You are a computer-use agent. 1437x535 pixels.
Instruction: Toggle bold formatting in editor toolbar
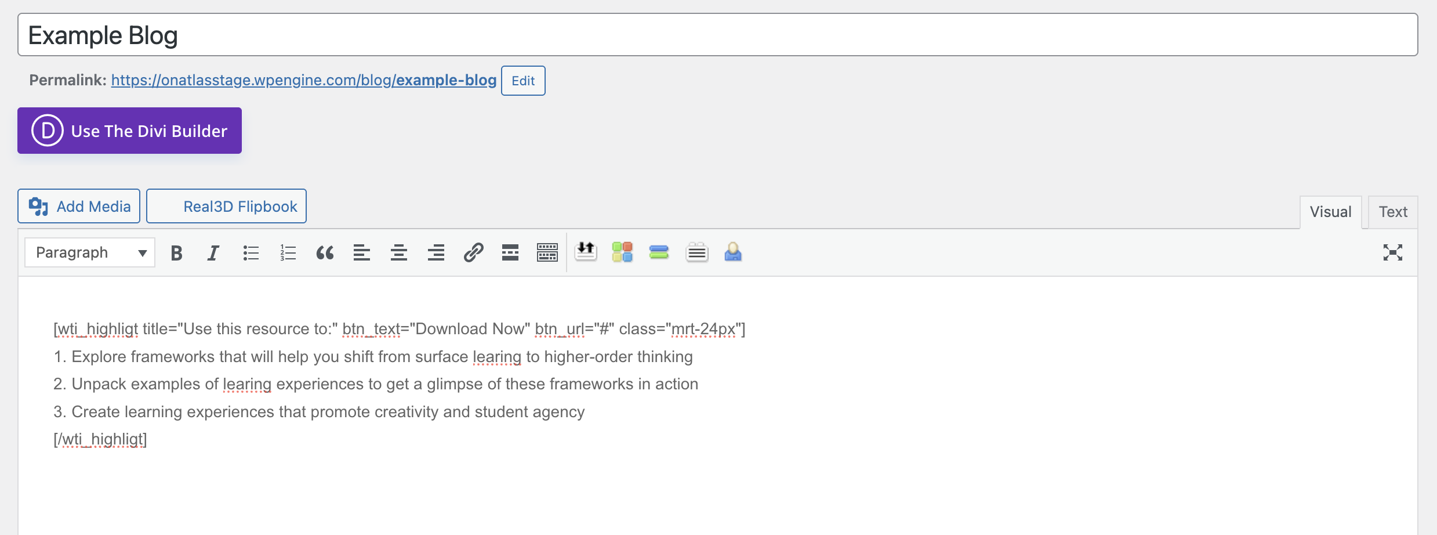click(x=177, y=253)
